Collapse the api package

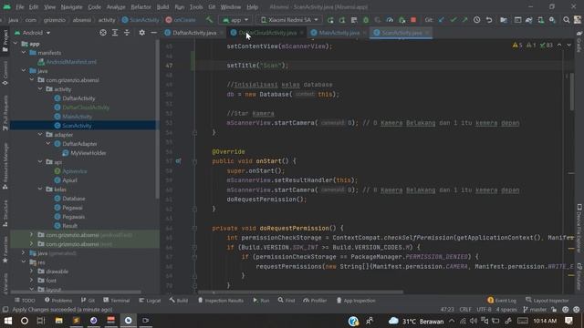pos(40,162)
